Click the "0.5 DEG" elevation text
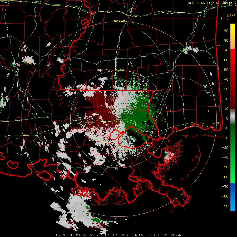 click(x=120, y=235)
